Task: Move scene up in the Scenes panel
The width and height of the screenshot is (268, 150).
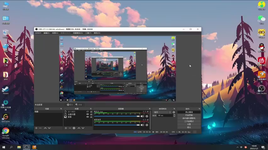Action: coord(45,128)
